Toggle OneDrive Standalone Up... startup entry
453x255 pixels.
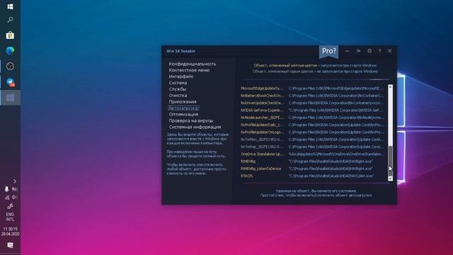click(262, 154)
